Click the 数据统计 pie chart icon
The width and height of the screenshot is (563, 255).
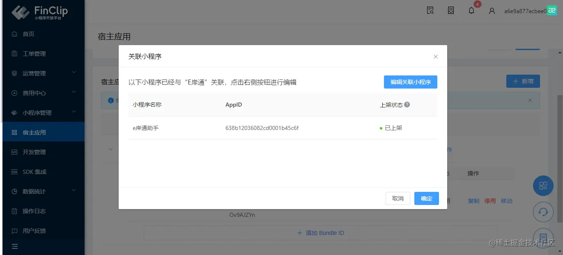[x=14, y=191]
